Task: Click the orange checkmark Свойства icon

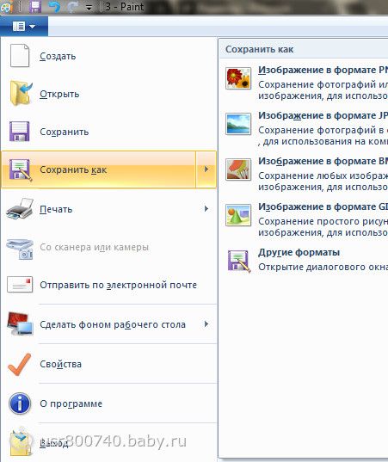Action: click(x=20, y=364)
